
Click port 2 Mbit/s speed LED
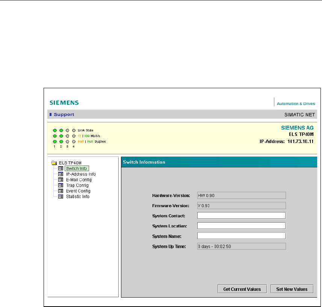pyautogui.click(x=61, y=136)
